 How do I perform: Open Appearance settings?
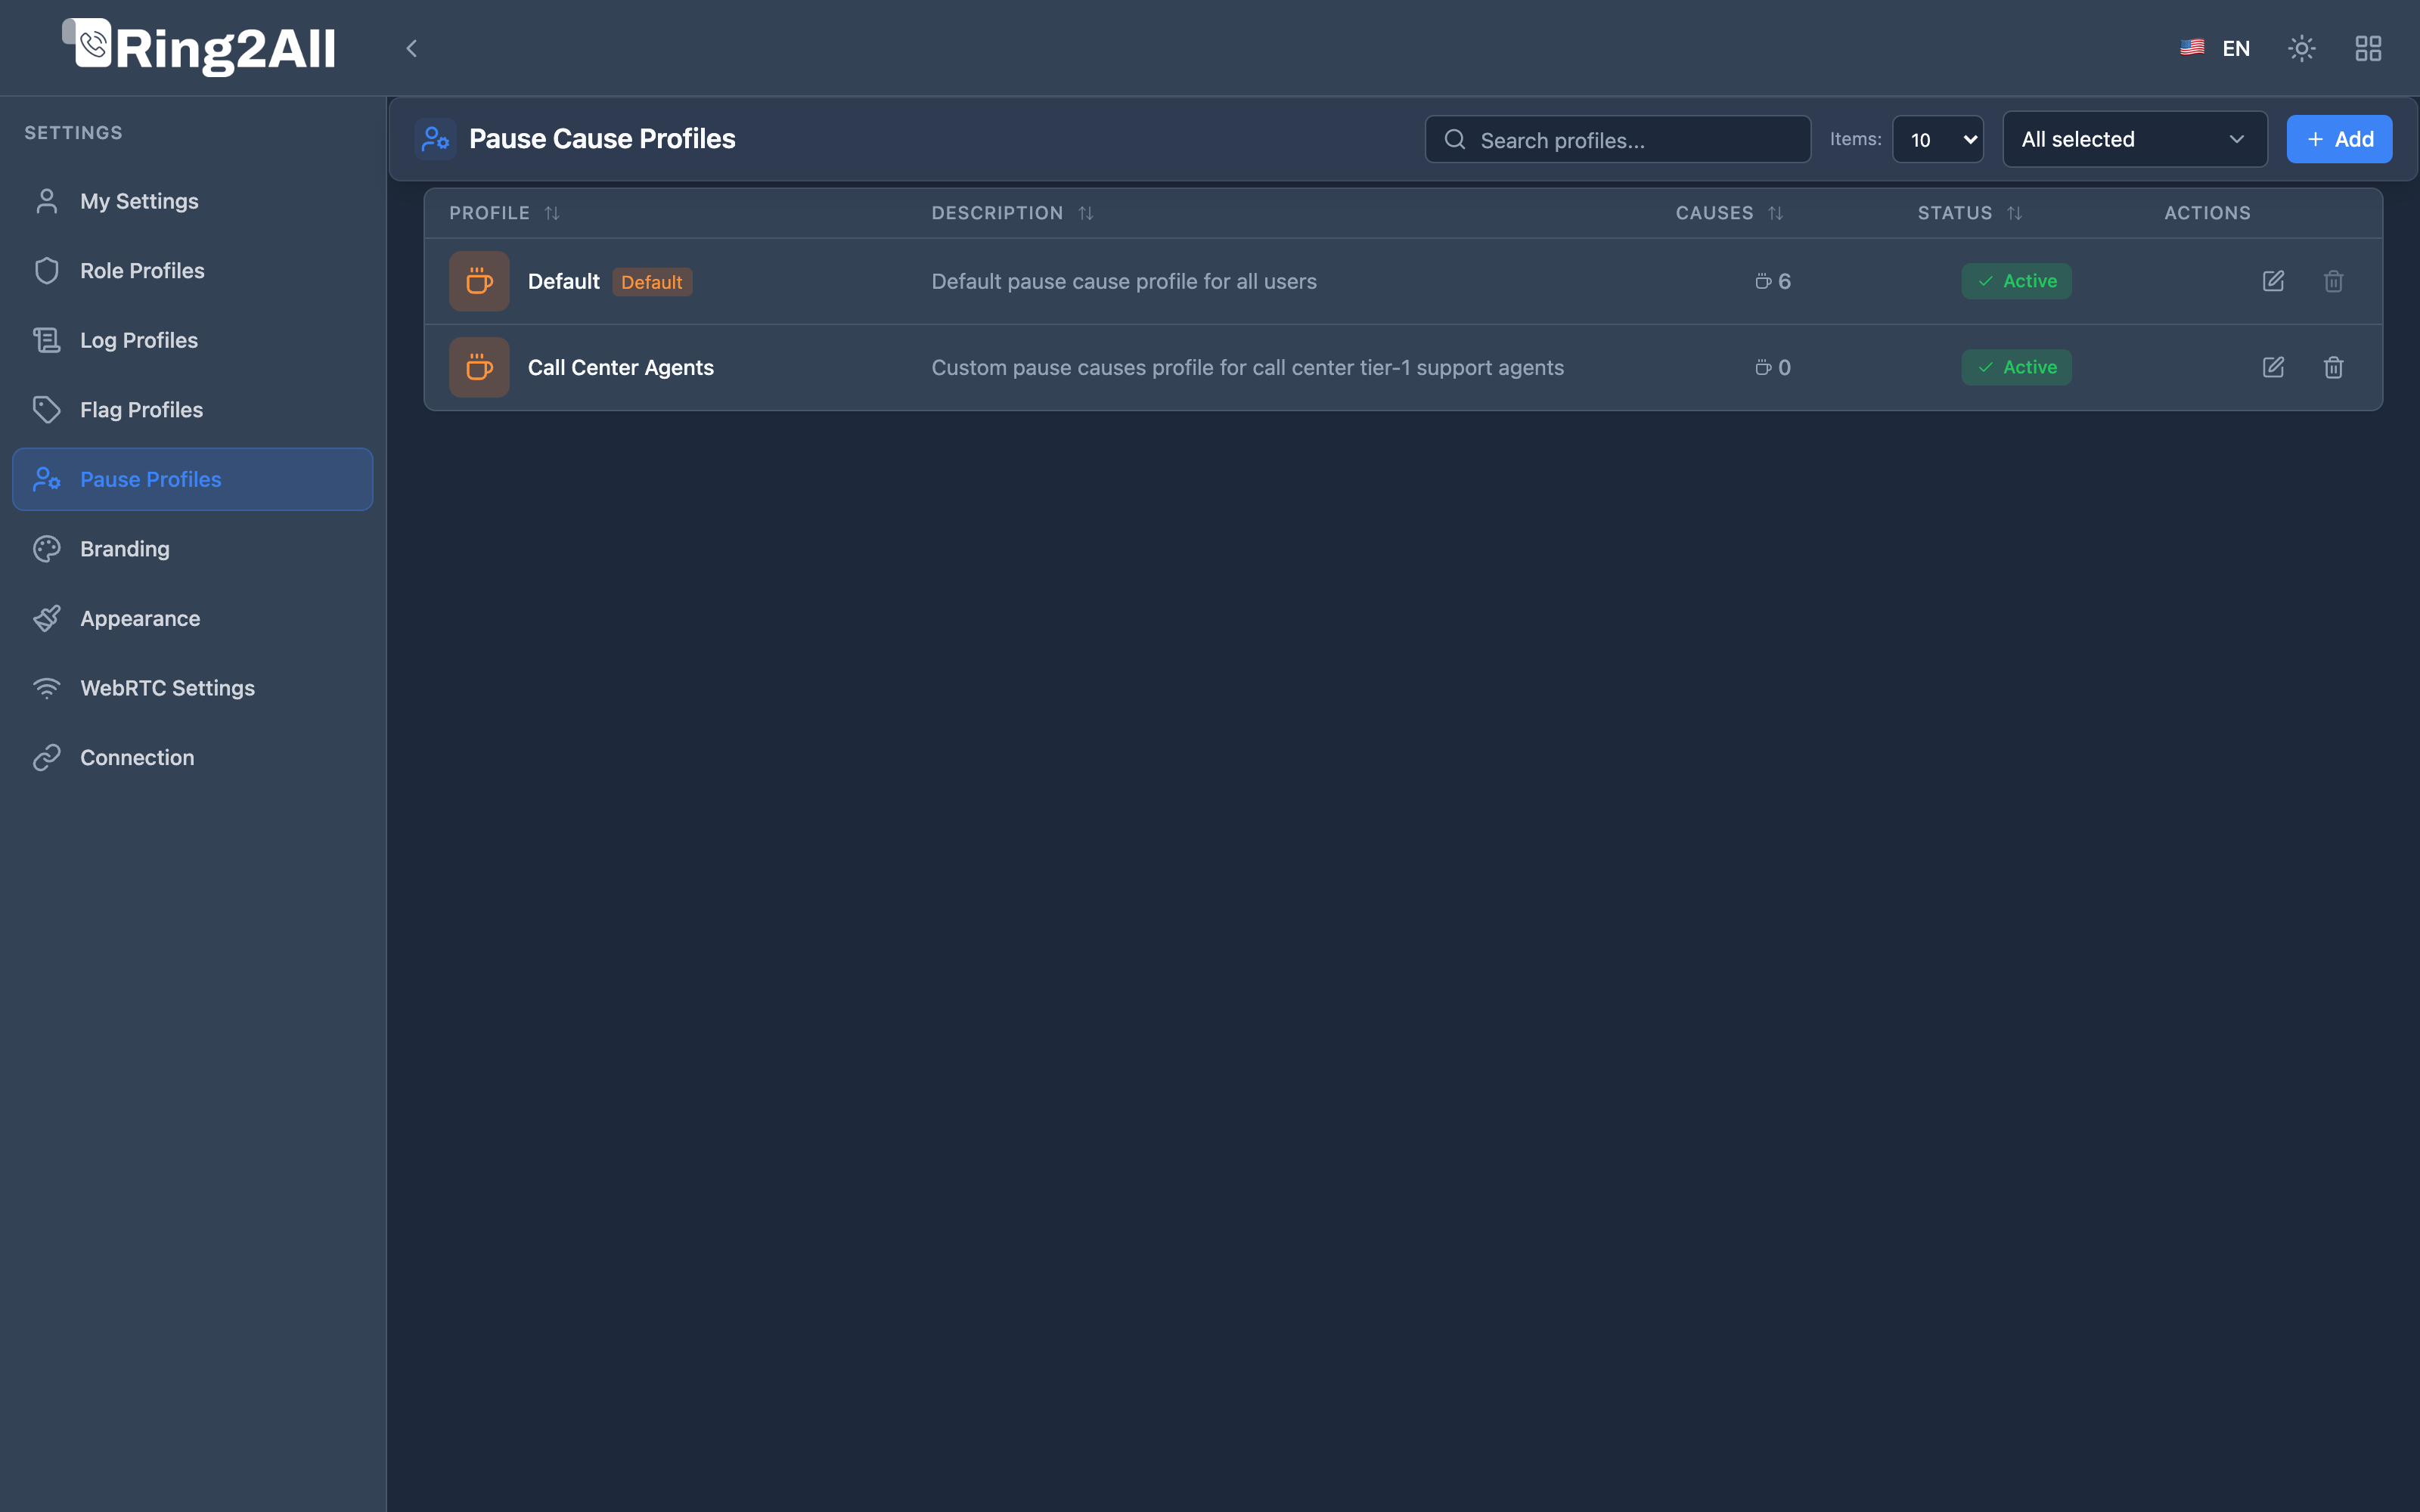tap(192, 618)
